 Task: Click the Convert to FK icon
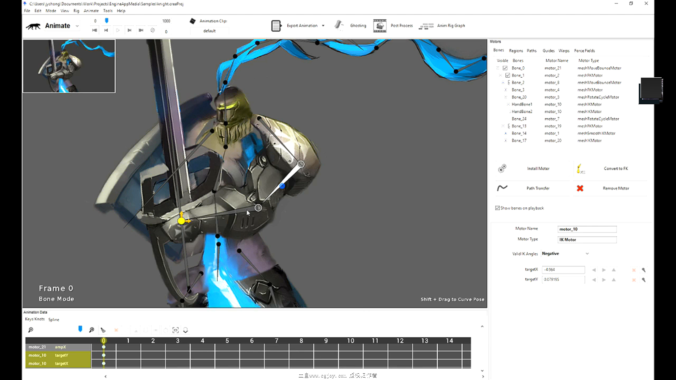[581, 169]
